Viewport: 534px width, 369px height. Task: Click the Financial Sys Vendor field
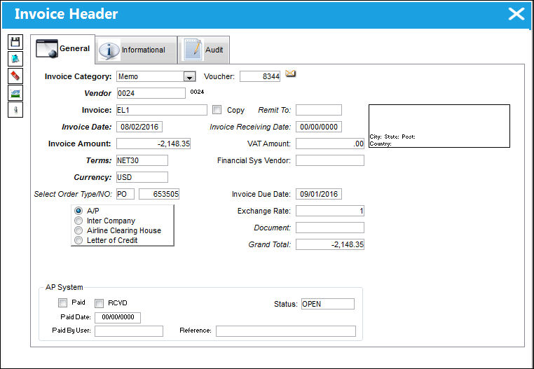(x=329, y=160)
